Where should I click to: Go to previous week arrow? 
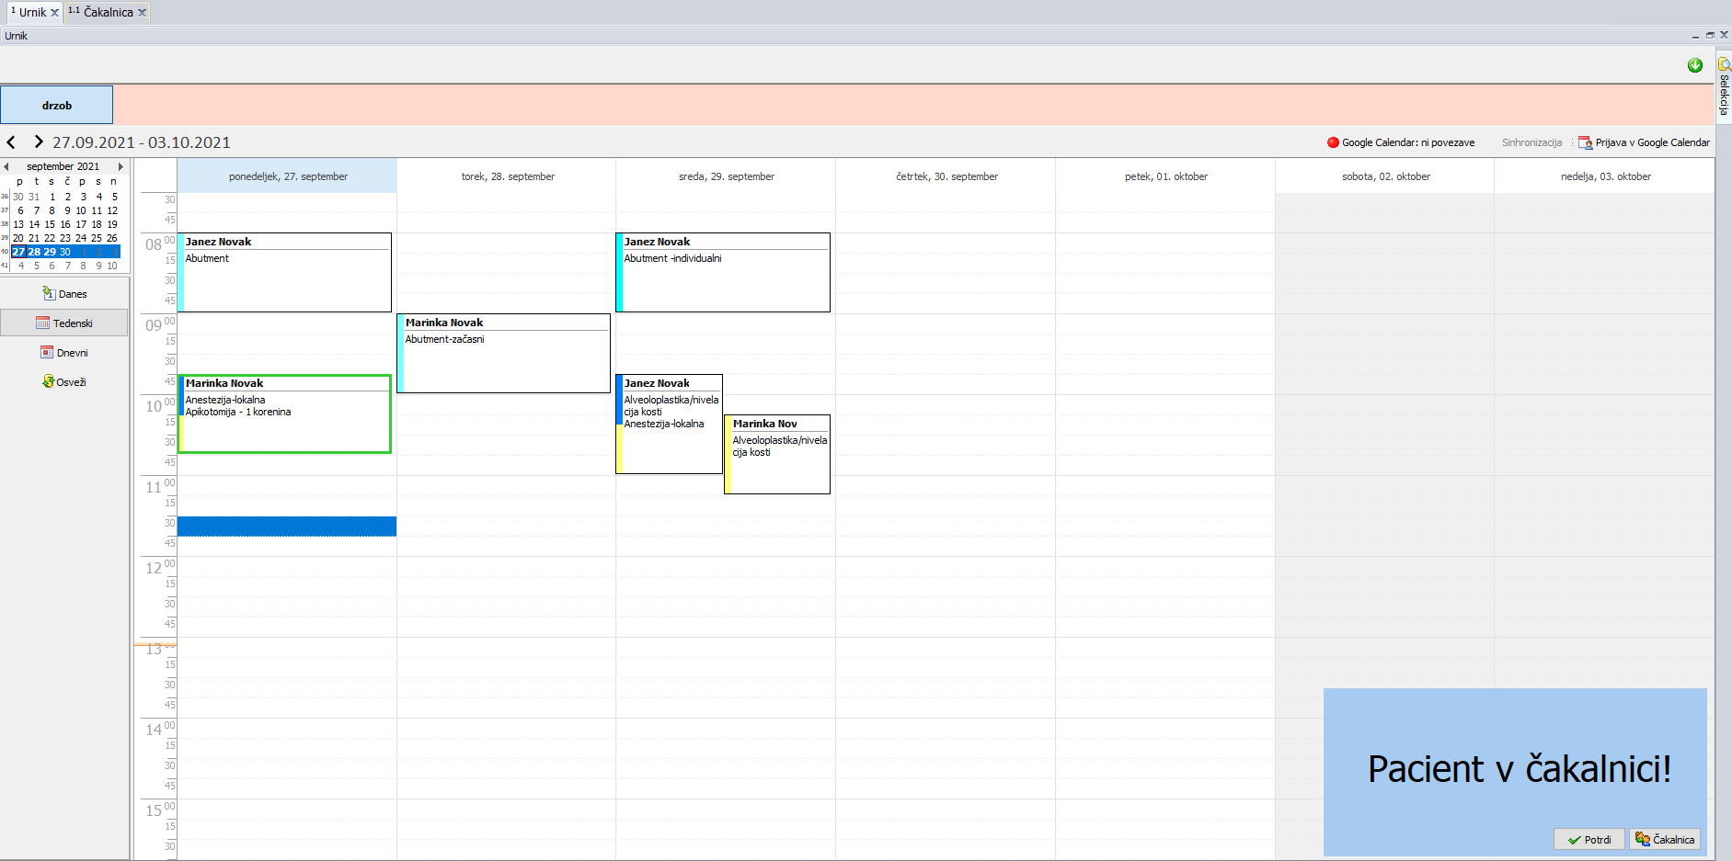tap(11, 142)
